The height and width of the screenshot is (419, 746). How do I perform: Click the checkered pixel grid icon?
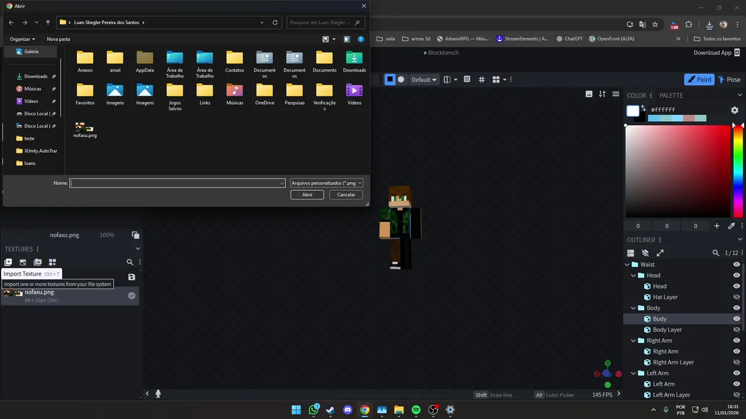tap(467, 79)
